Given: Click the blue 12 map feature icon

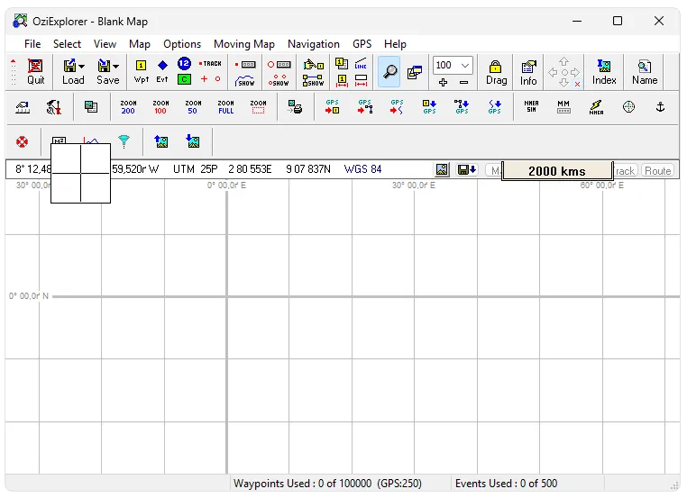Looking at the screenshot, I should coord(185,63).
